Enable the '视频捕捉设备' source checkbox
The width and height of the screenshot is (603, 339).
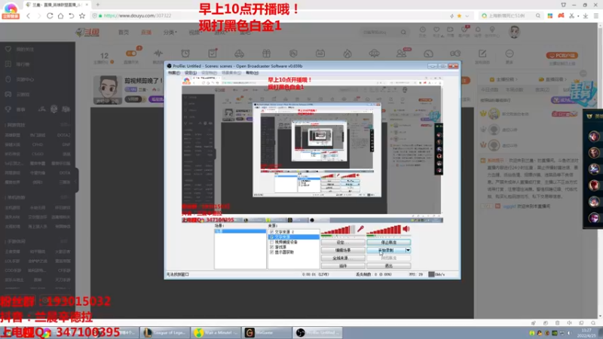pos(271,242)
